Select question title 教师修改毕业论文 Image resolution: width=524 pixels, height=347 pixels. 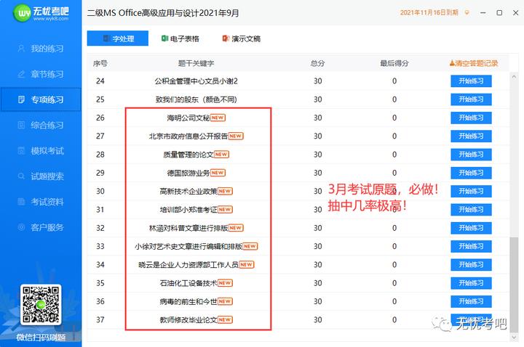(188, 319)
